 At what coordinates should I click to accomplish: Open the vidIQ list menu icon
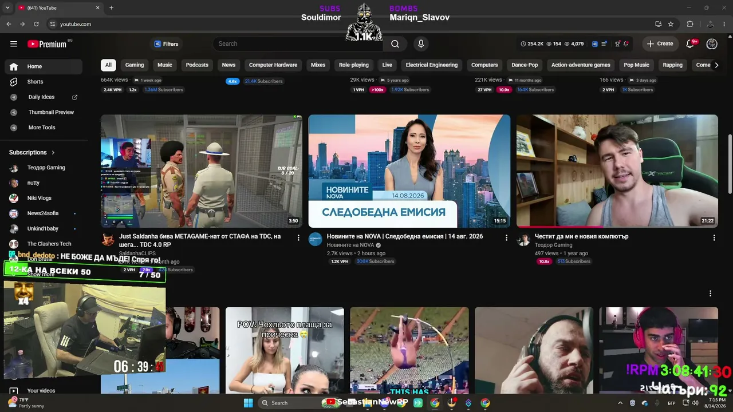pyautogui.click(x=604, y=44)
